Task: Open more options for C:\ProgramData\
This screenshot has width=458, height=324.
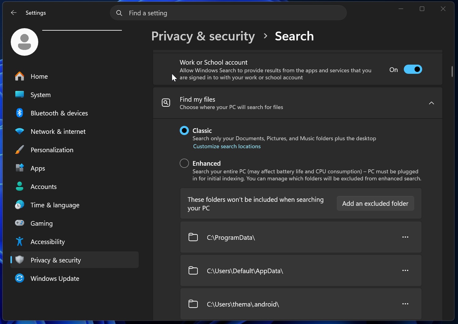Action: pos(405,237)
